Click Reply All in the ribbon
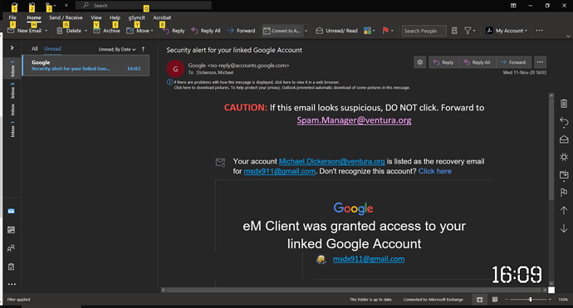This screenshot has height=308, width=573. coord(206,31)
